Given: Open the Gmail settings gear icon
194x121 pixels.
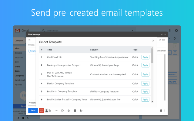Looking at the screenshot, I should coord(175,38).
